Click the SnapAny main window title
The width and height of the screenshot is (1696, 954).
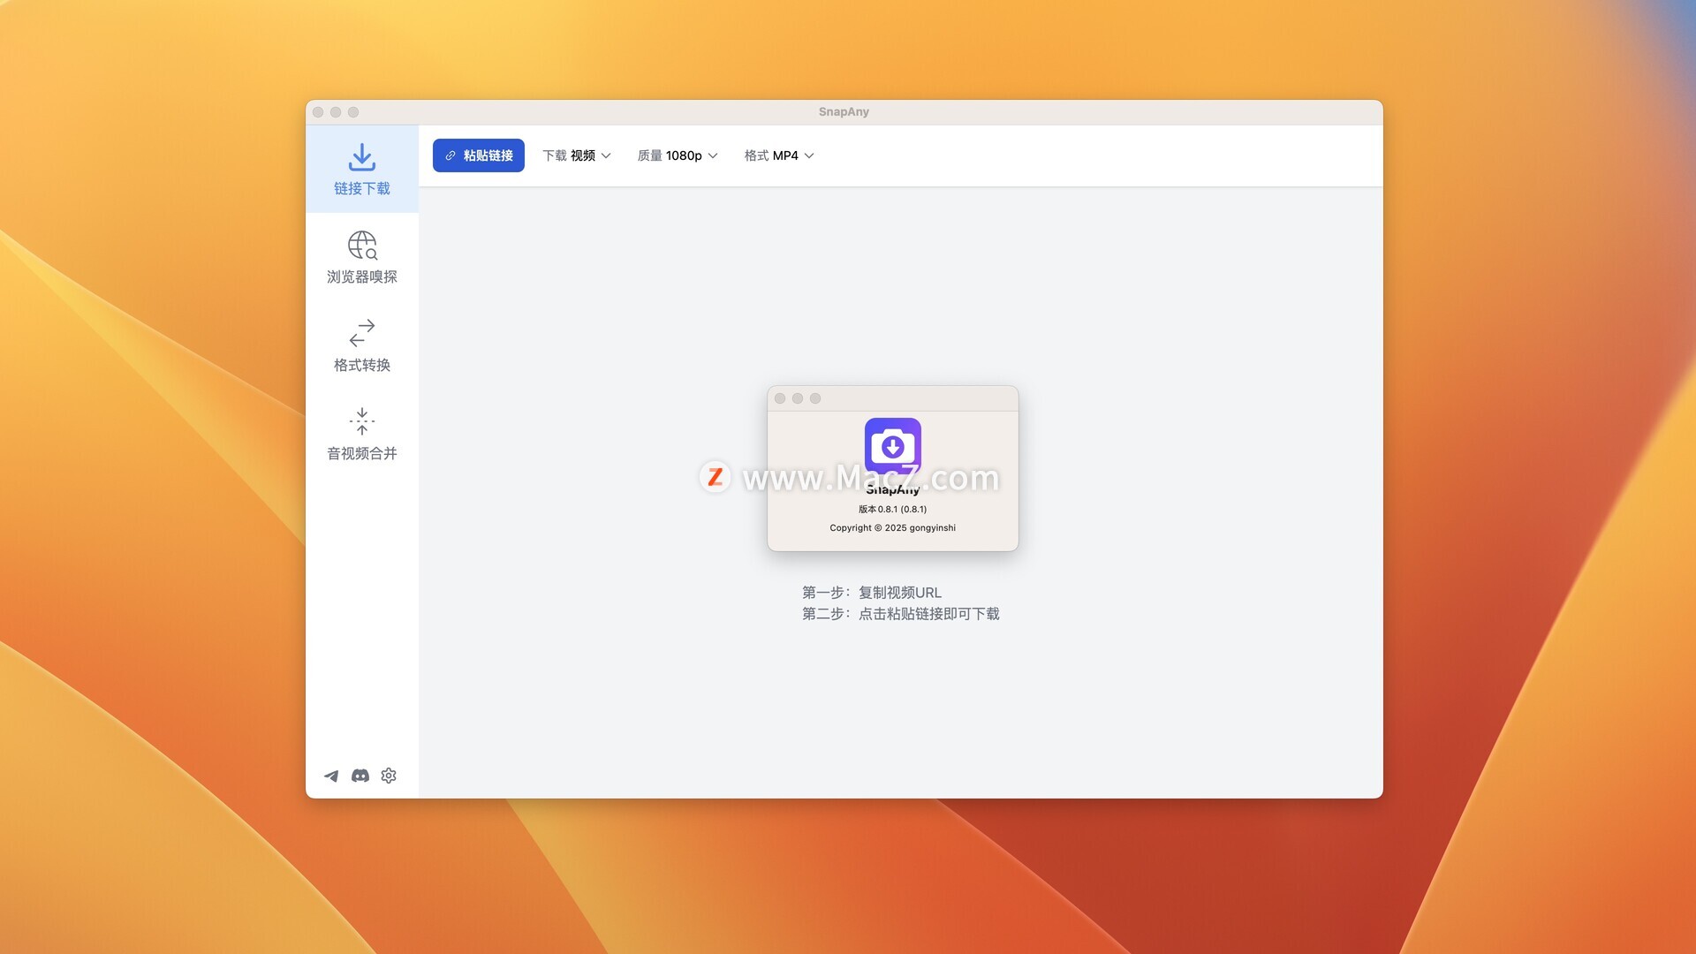[844, 112]
